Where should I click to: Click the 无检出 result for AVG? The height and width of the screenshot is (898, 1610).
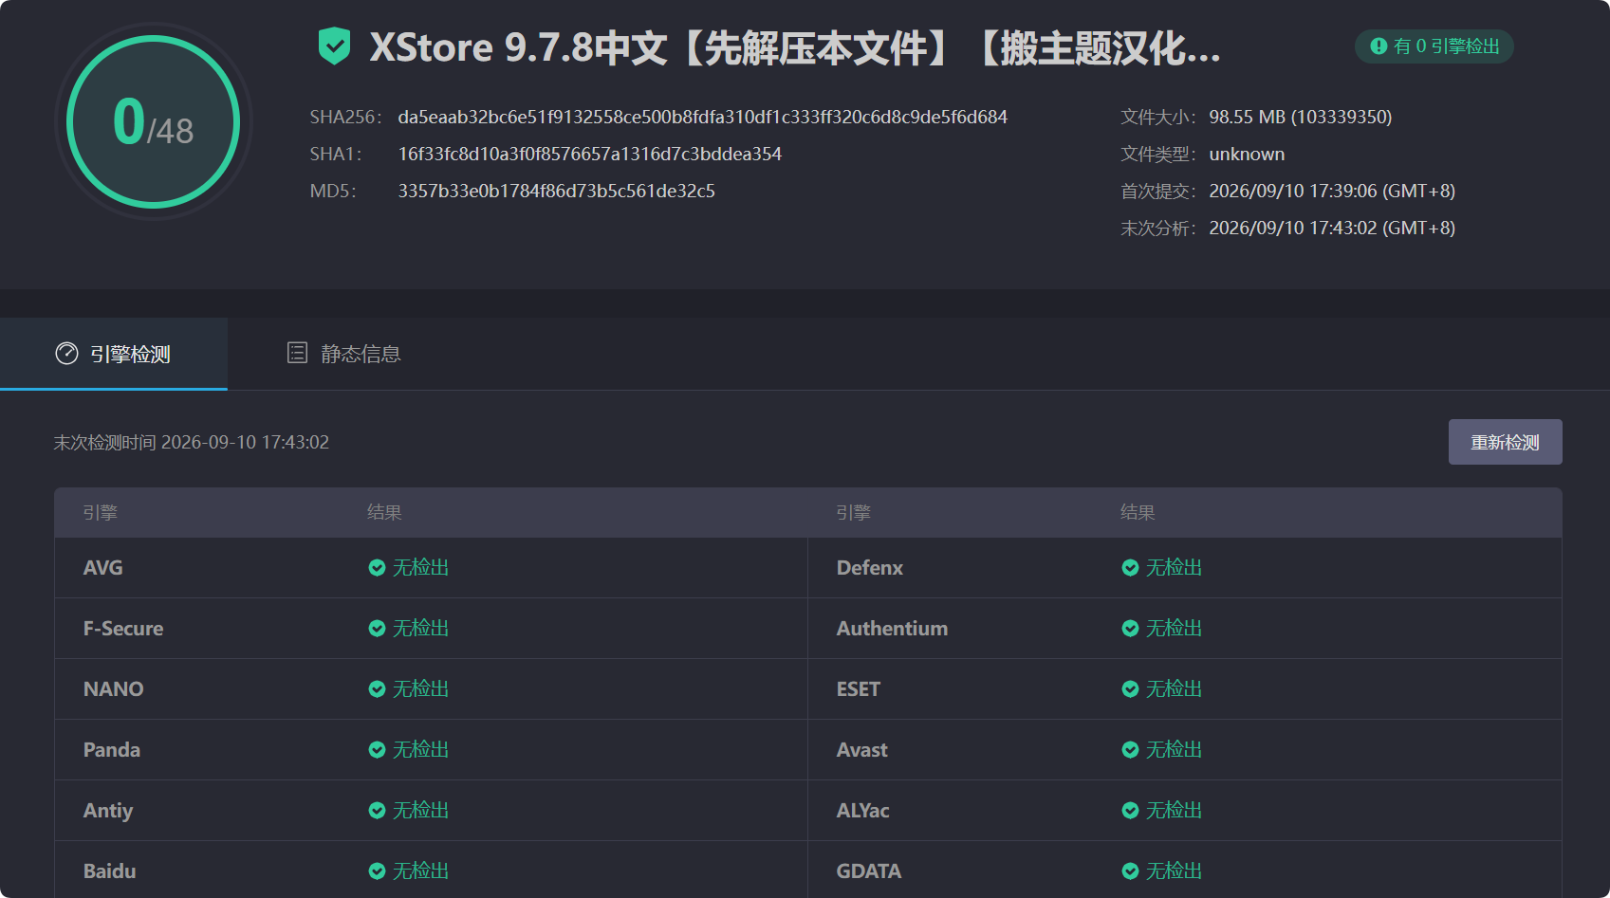click(420, 568)
